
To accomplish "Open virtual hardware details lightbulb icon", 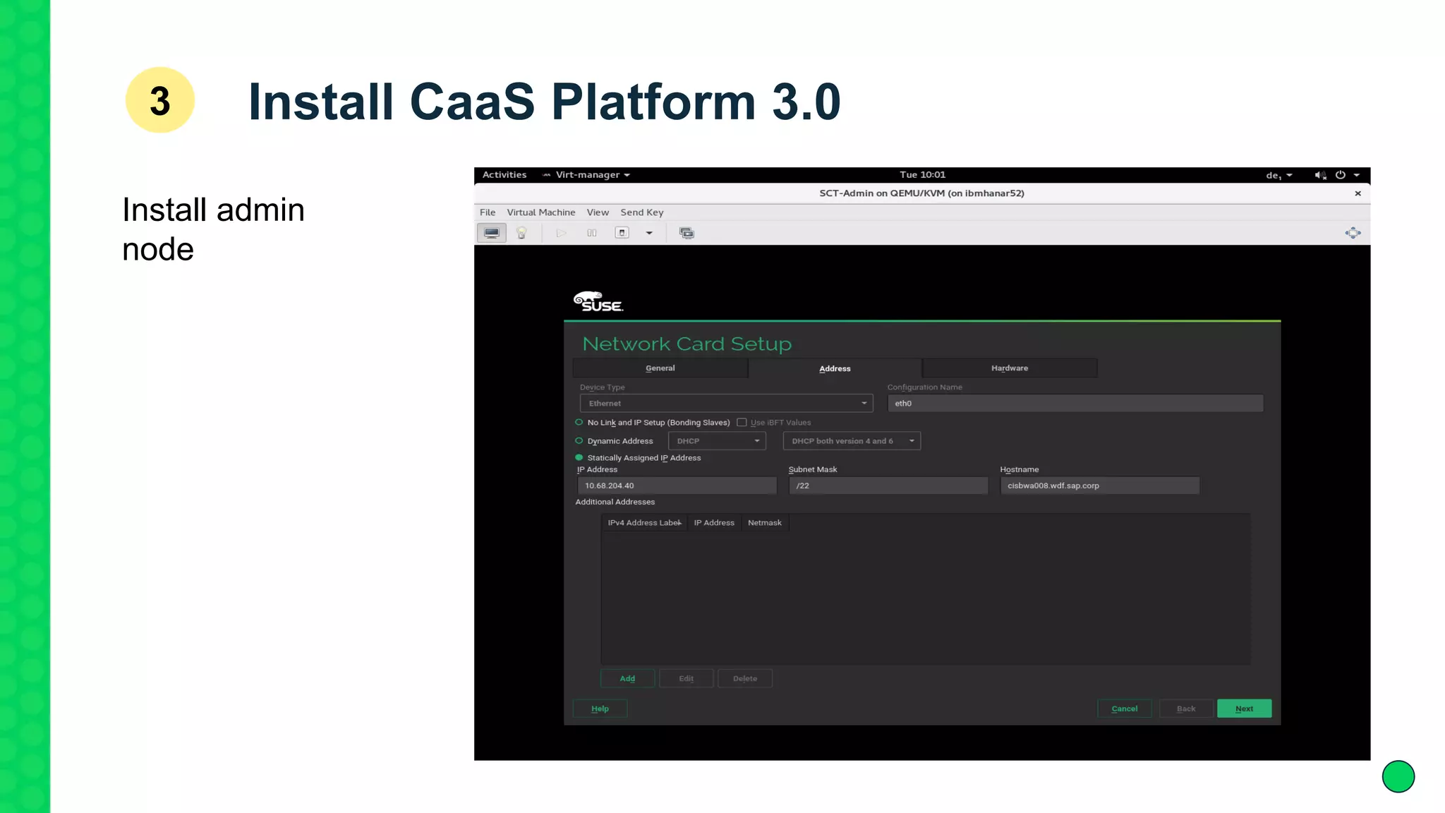I will click(x=521, y=233).
